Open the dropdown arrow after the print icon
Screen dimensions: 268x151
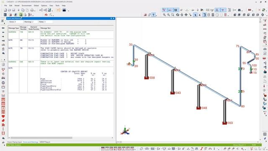35,10
